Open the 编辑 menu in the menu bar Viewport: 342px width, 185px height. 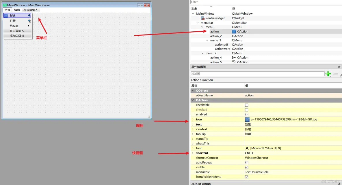point(17,10)
